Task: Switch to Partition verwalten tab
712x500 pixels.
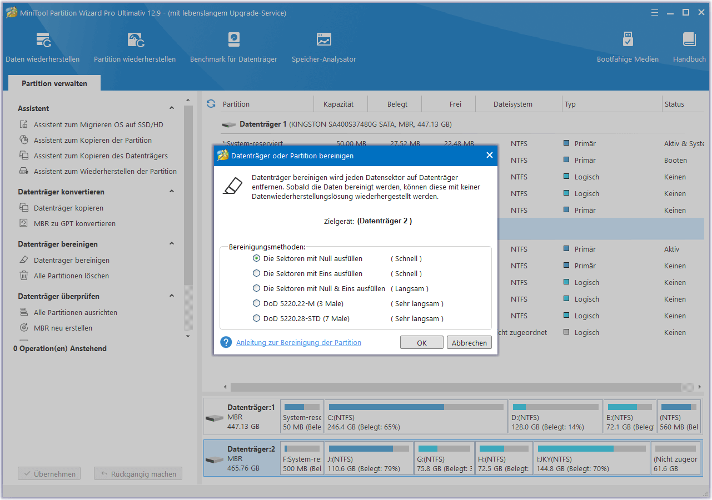Action: [x=54, y=83]
